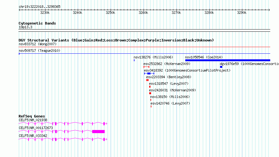Screen dimensions: 279x157
Task: Select the red esv2532862 loss bracket glyph
Action: 146,67
